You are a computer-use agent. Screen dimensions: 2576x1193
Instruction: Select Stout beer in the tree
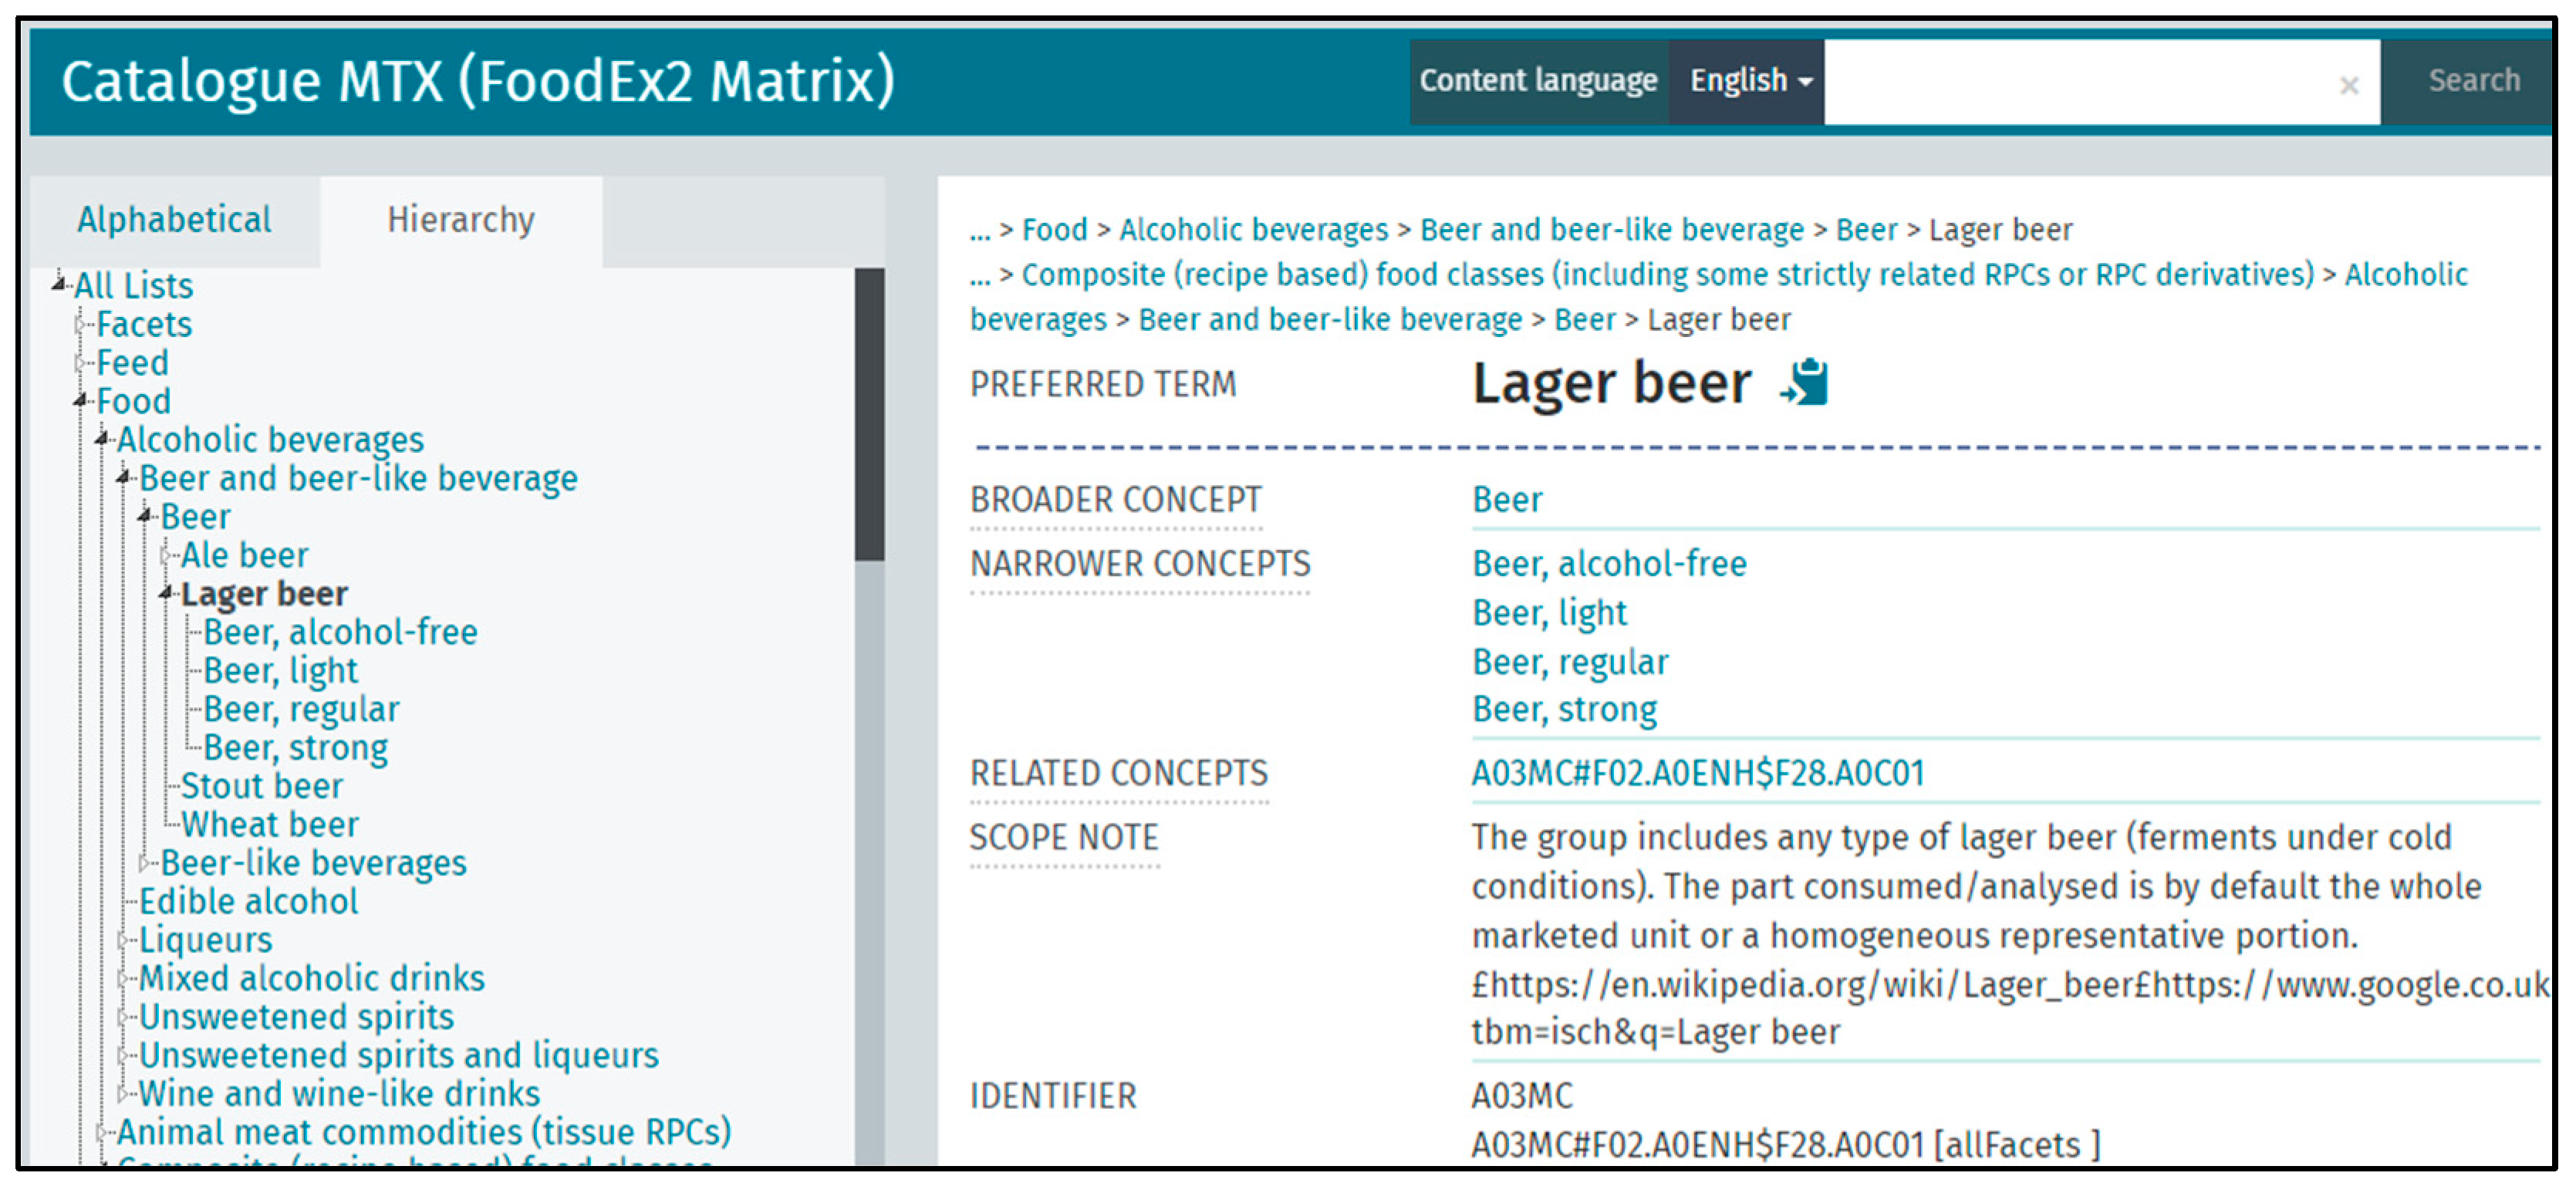pos(261,786)
